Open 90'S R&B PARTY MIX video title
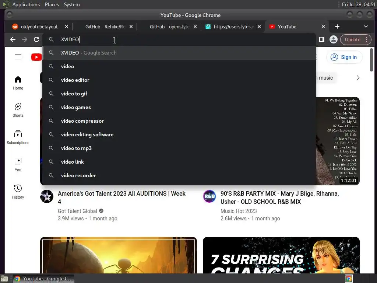 pyautogui.click(x=280, y=198)
